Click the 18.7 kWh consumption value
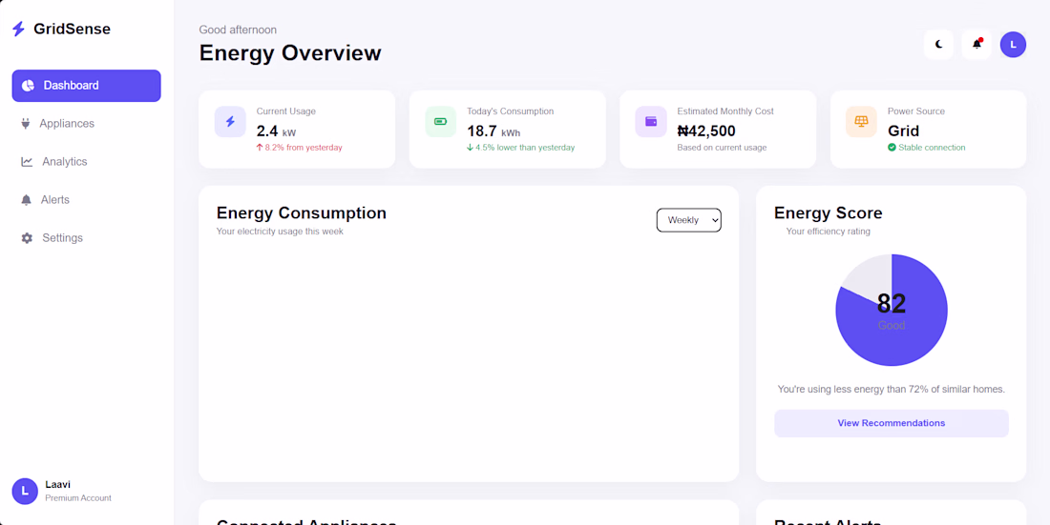1050x525 pixels. coord(493,131)
